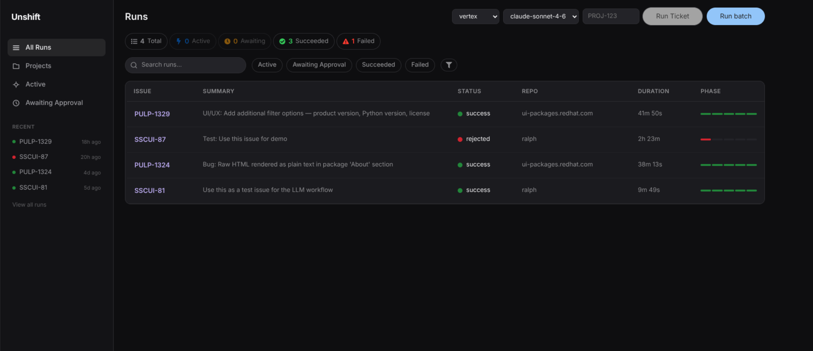This screenshot has width=813, height=351.
Task: Click the Projects folder icon in sidebar
Action: [16, 66]
